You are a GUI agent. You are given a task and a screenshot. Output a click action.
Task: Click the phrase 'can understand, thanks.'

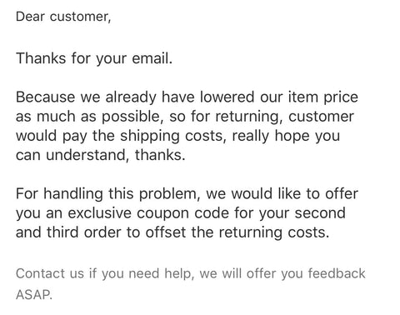pos(101,155)
